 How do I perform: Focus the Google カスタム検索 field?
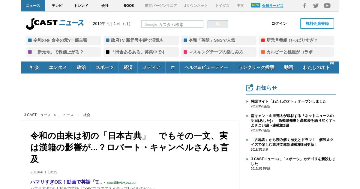(172, 24)
